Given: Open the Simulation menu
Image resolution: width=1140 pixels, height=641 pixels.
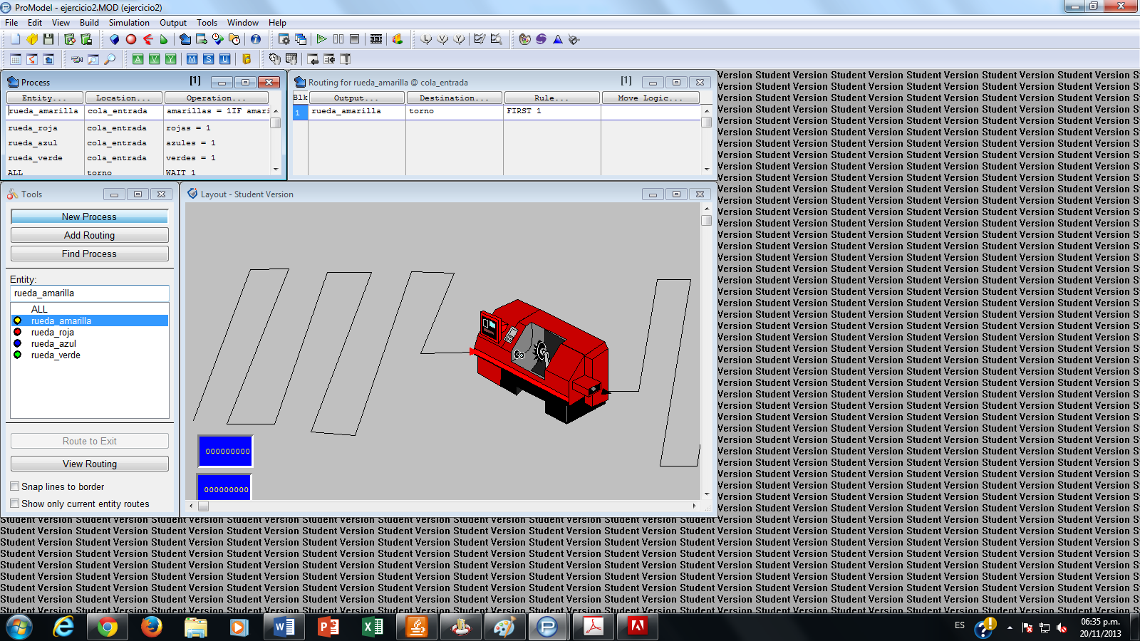Looking at the screenshot, I should click(129, 22).
